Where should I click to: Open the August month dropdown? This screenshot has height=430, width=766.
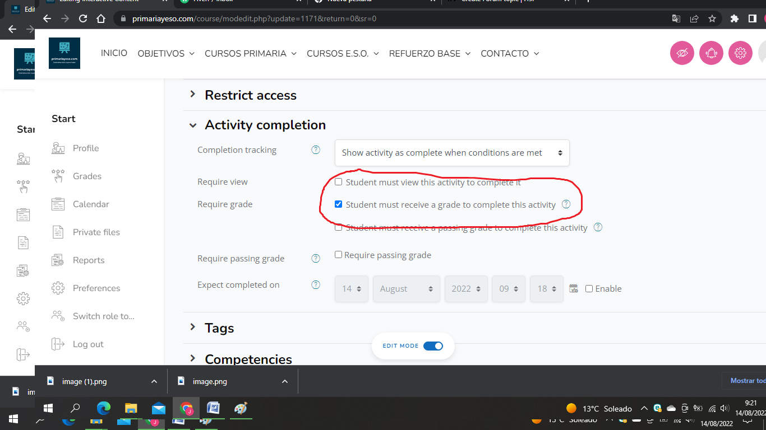click(406, 288)
